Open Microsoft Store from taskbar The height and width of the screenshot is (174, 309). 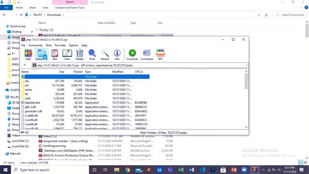[223, 170]
